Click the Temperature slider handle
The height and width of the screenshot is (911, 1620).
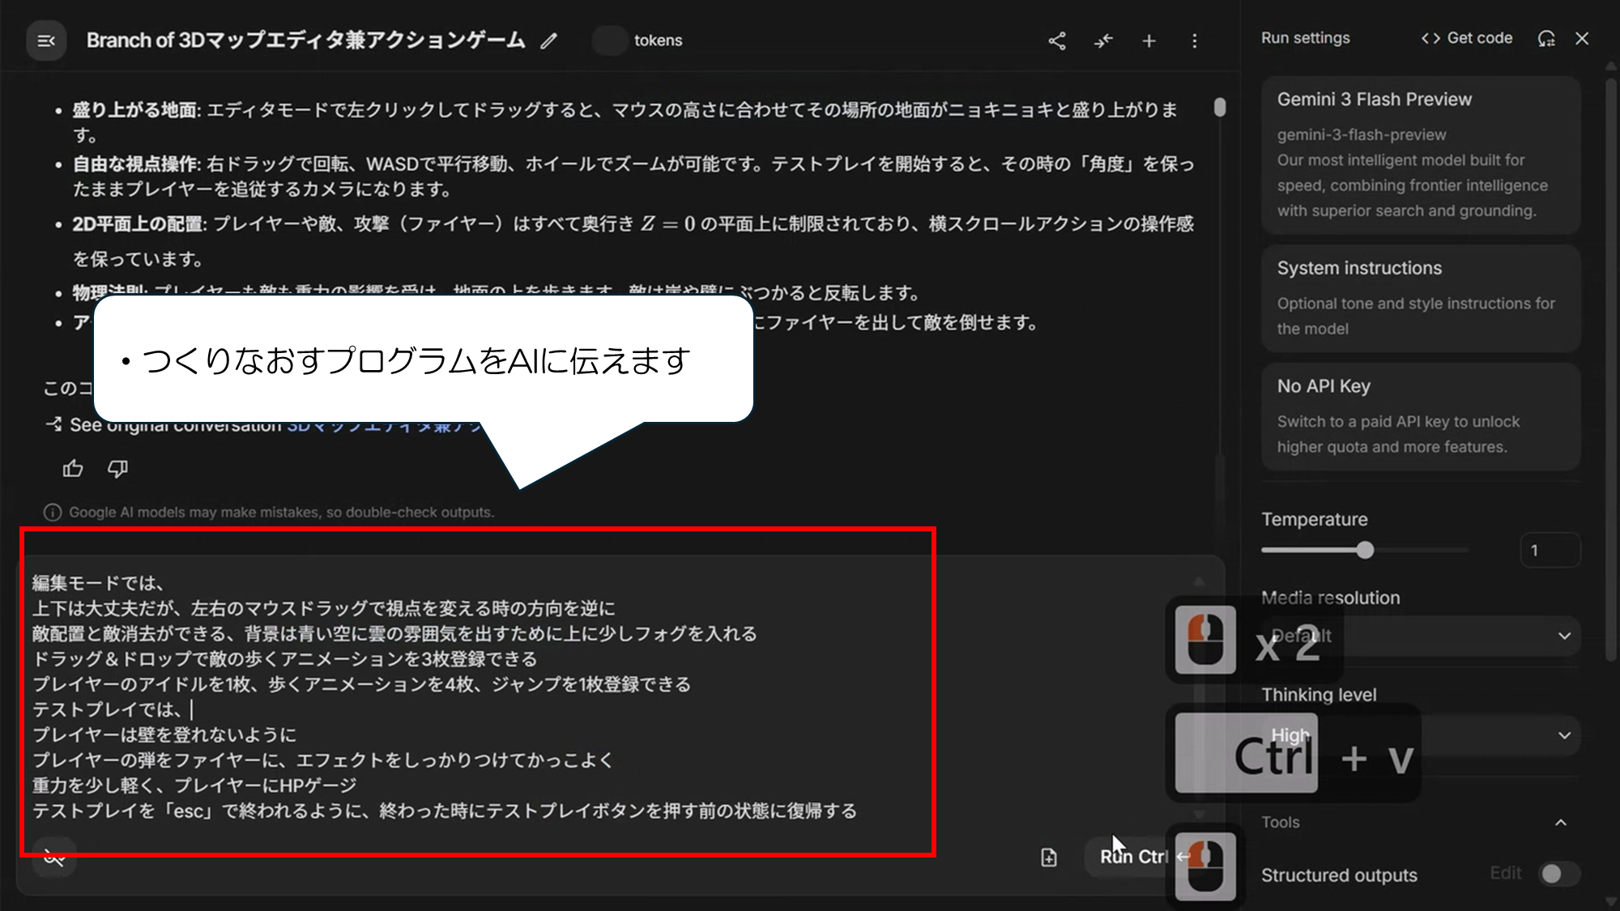tap(1365, 551)
